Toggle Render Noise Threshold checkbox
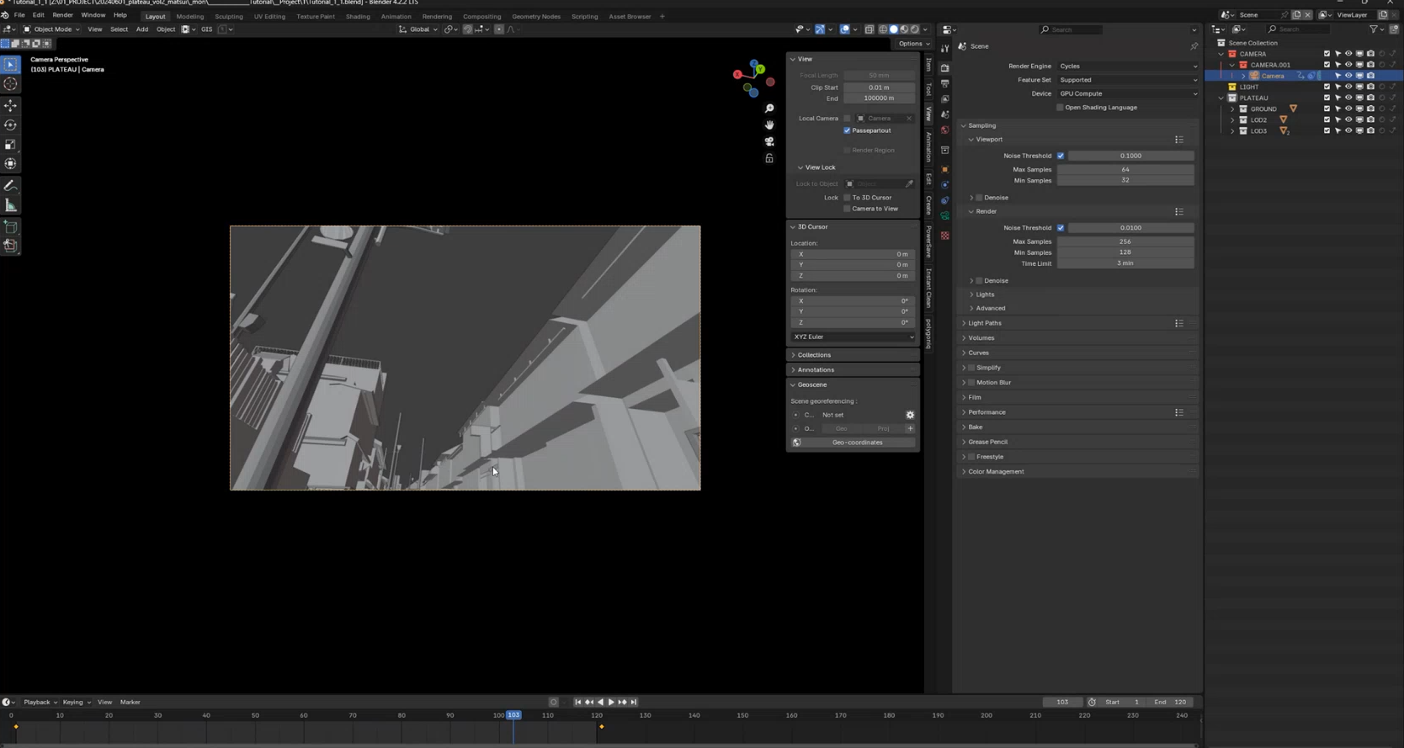Viewport: 1404px width, 748px height. (x=1061, y=228)
